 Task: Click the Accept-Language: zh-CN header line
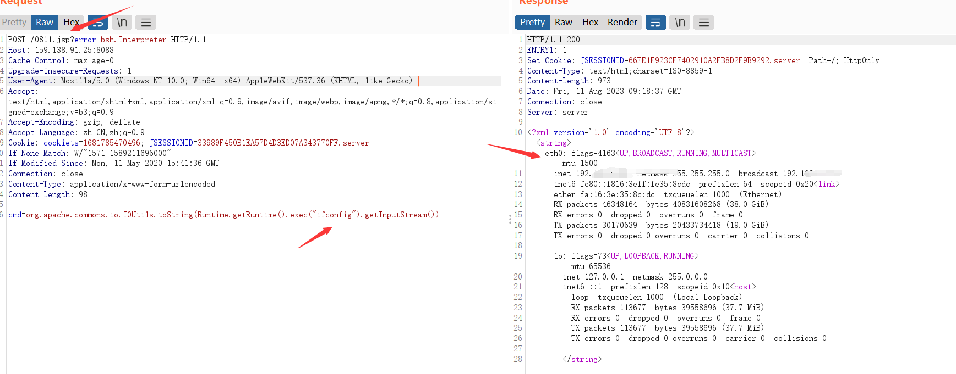pyautogui.click(x=77, y=132)
